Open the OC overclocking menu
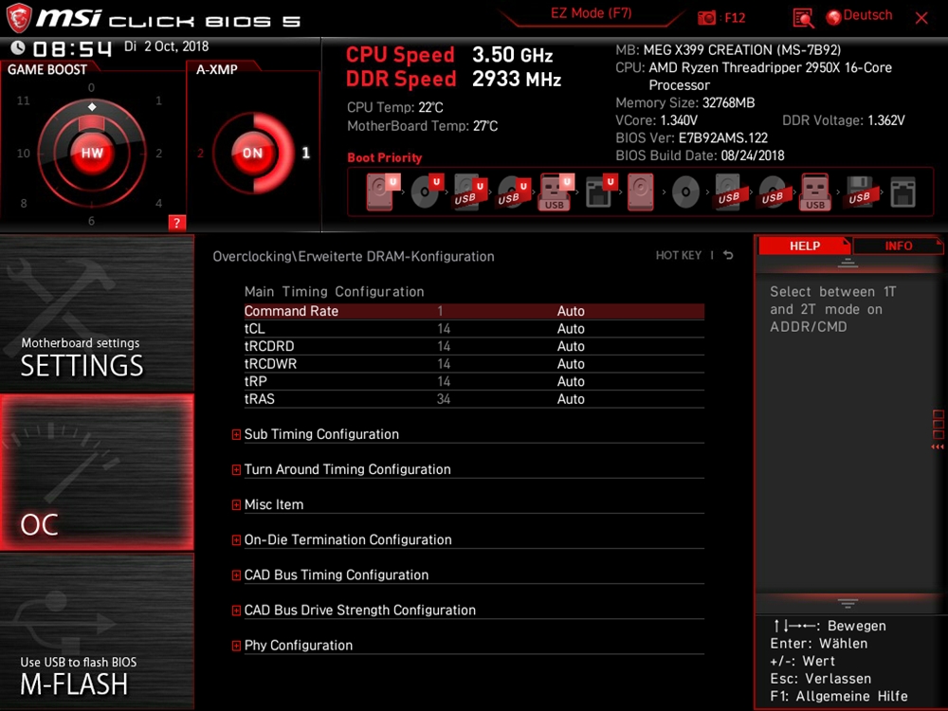 [x=97, y=472]
